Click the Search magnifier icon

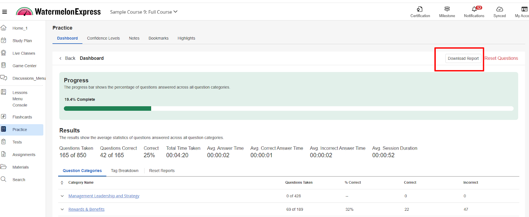click(x=4, y=179)
